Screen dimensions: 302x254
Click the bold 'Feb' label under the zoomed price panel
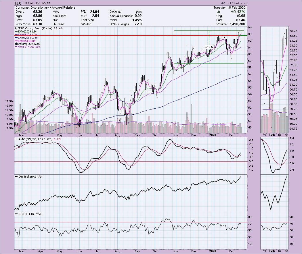pyautogui.click(x=272, y=135)
